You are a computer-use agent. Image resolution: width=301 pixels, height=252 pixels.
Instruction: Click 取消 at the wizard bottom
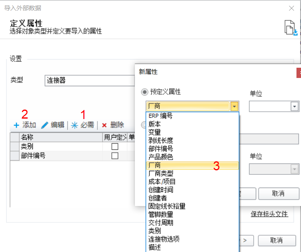pos(277,241)
